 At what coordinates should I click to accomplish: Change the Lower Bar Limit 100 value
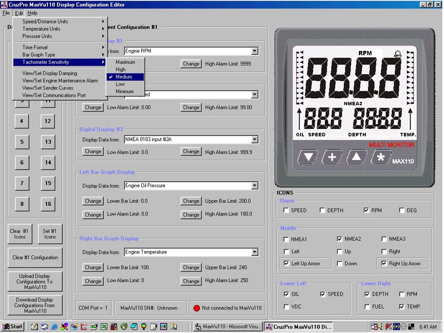[93, 267]
